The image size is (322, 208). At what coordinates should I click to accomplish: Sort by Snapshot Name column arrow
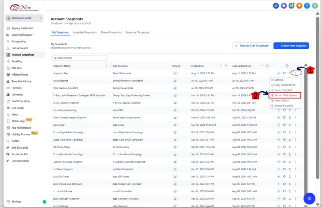(x=107, y=66)
